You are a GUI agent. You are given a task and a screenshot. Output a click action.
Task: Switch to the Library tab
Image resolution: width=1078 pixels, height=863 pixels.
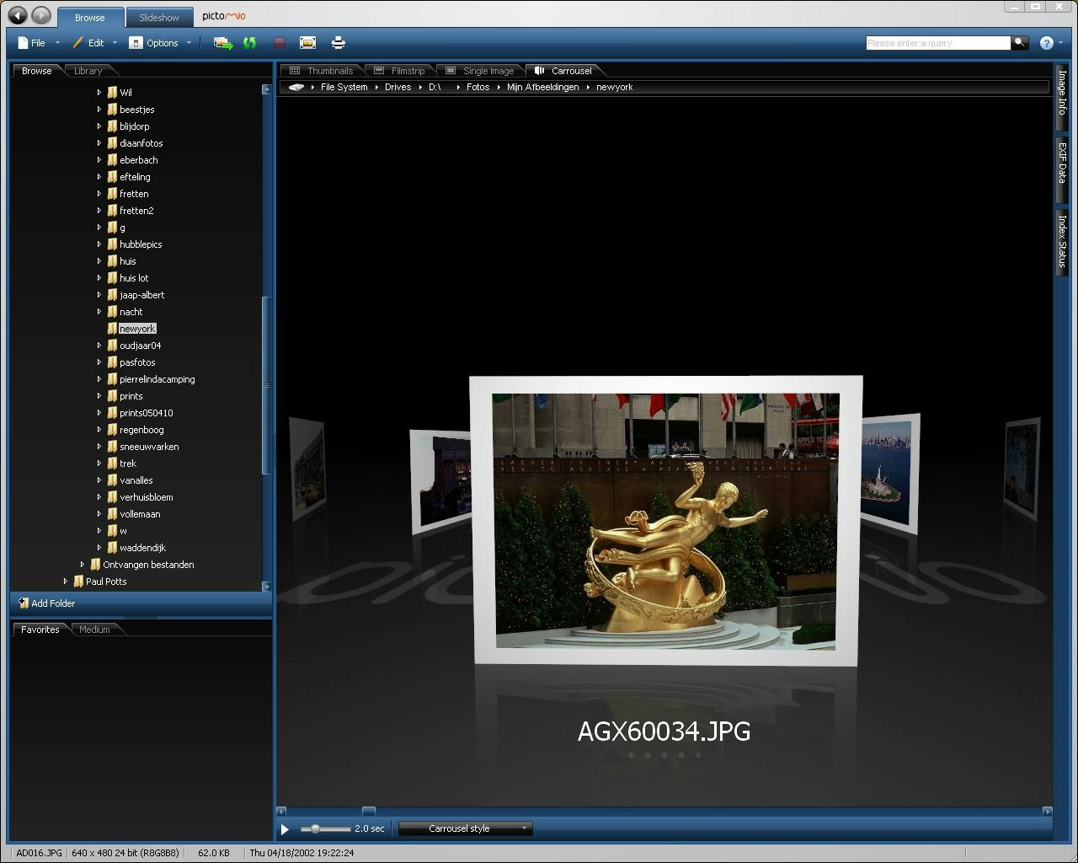(88, 71)
